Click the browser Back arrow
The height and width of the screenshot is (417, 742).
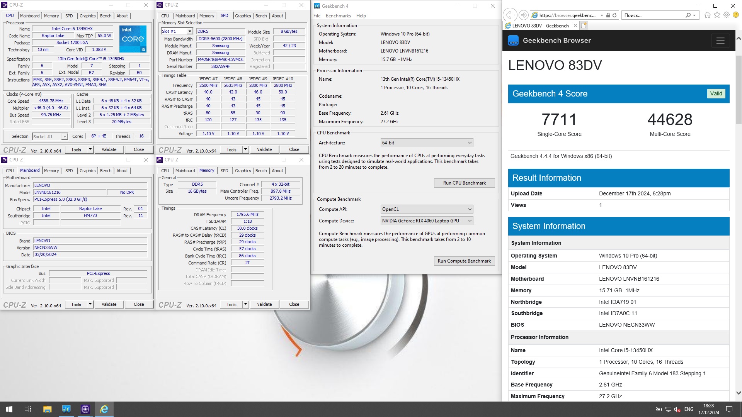(510, 15)
